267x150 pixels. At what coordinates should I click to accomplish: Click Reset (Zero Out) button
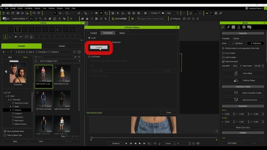point(243,128)
